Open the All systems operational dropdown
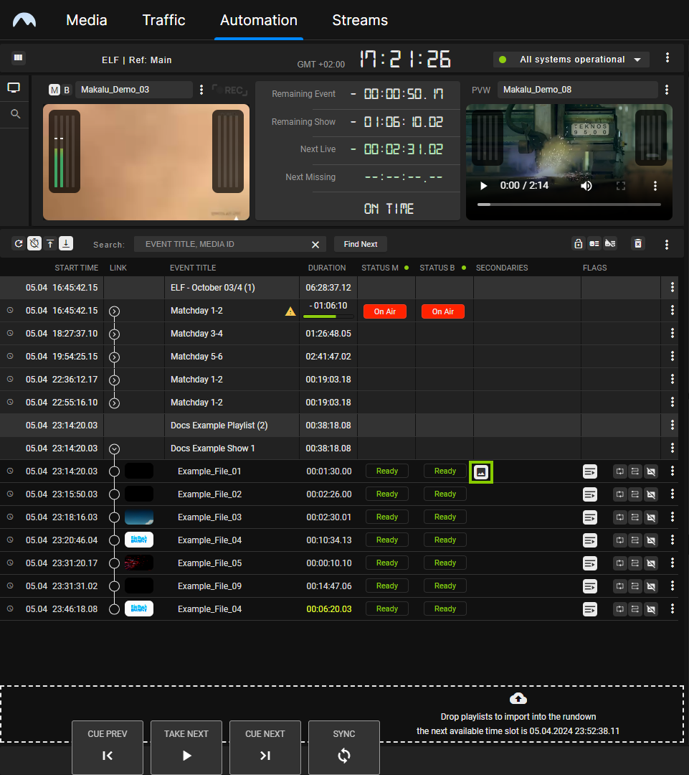Screen dimensions: 689x775 (571, 60)
